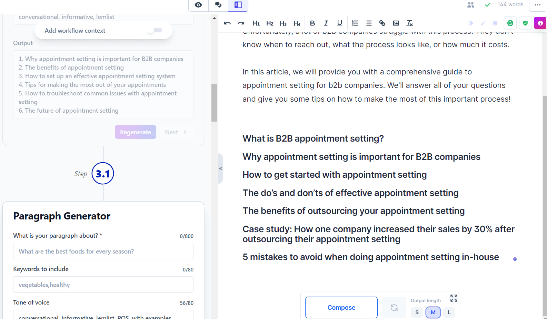Click output line "6. The future of appointment setting"

(68, 111)
